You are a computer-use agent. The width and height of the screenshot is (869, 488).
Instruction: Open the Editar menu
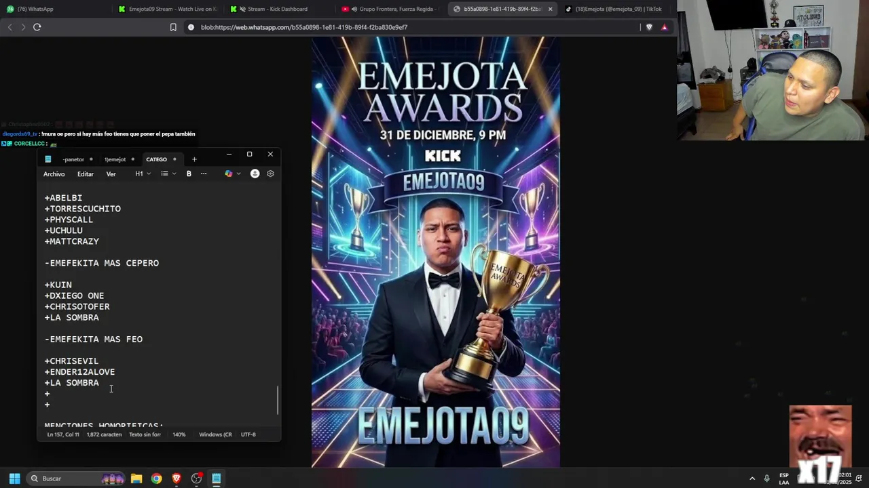(86, 174)
